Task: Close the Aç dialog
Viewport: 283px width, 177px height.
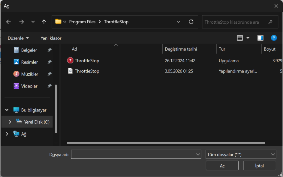Action: 276,6
